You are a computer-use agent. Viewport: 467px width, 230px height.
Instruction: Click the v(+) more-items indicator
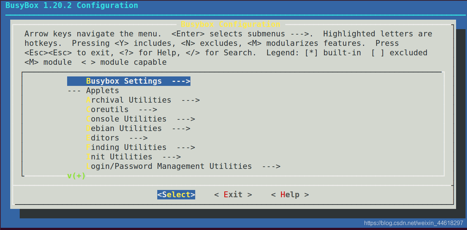[x=76, y=176]
